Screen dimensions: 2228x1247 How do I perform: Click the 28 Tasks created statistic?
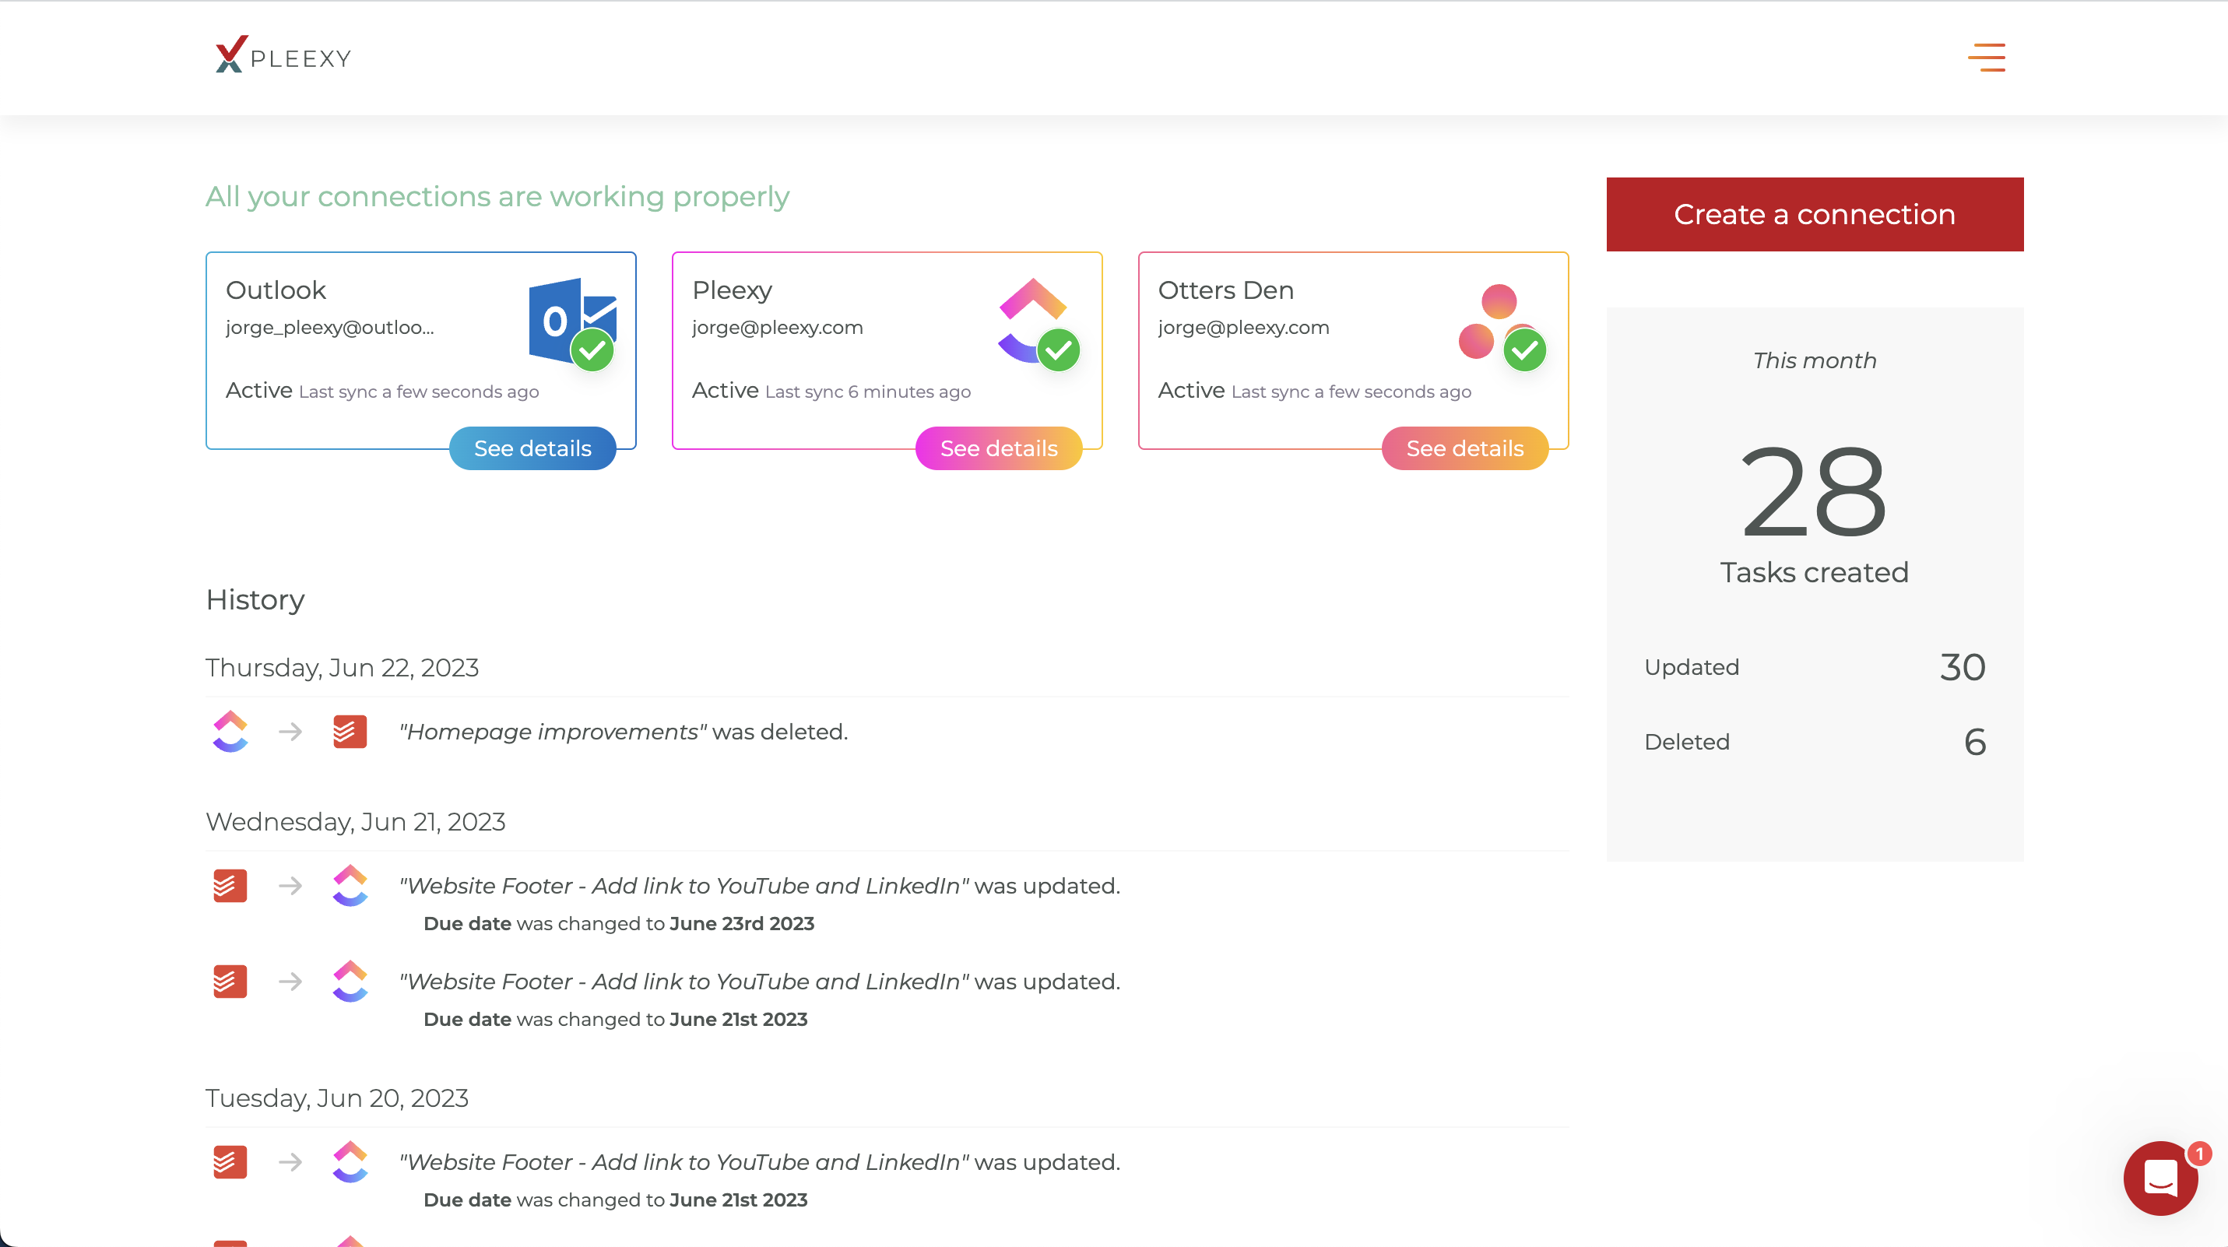point(1814,493)
